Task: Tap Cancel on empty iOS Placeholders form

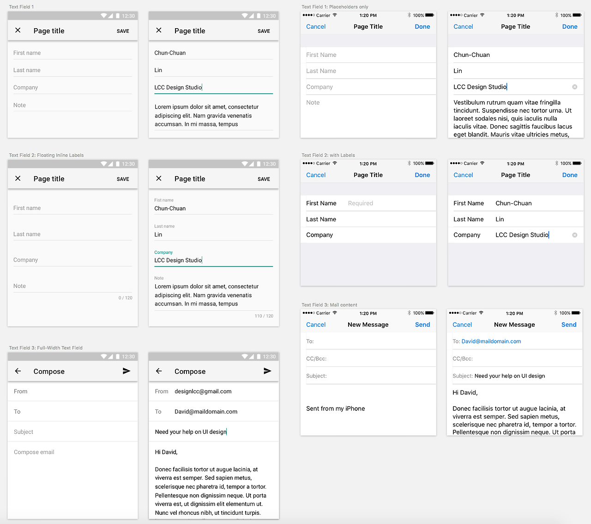Action: tap(316, 27)
